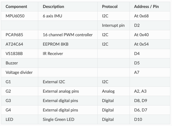The image size is (172, 126).
Task: Select the At 0x68 address cell
Action: (x=141, y=16)
